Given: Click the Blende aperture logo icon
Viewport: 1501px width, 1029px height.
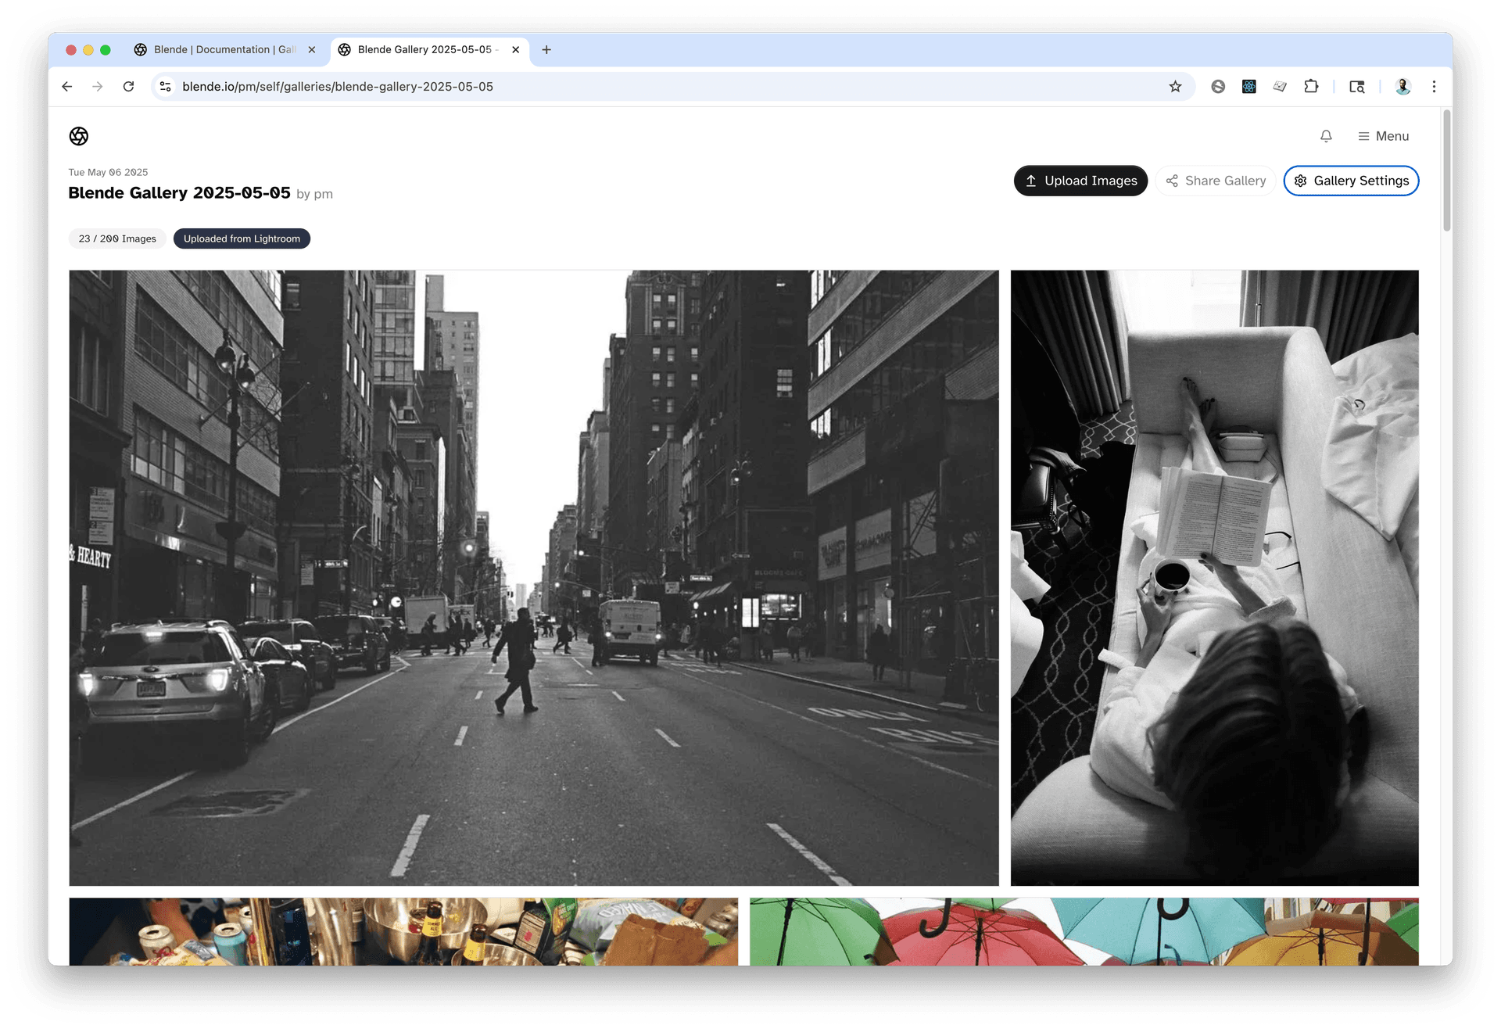Looking at the screenshot, I should (x=79, y=136).
